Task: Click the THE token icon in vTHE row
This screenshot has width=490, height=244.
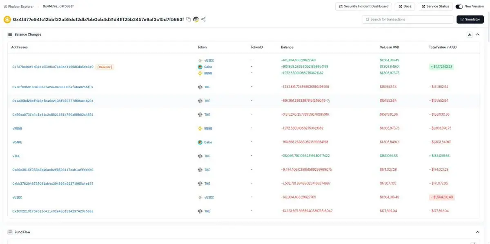Action: coord(200,156)
